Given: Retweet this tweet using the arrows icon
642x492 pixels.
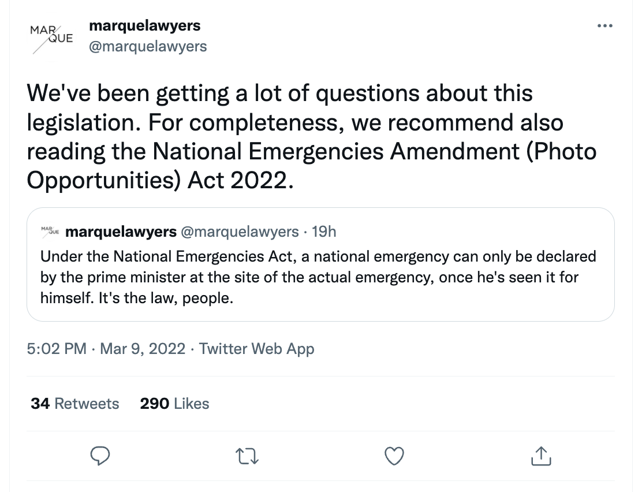Looking at the screenshot, I should pos(249,456).
